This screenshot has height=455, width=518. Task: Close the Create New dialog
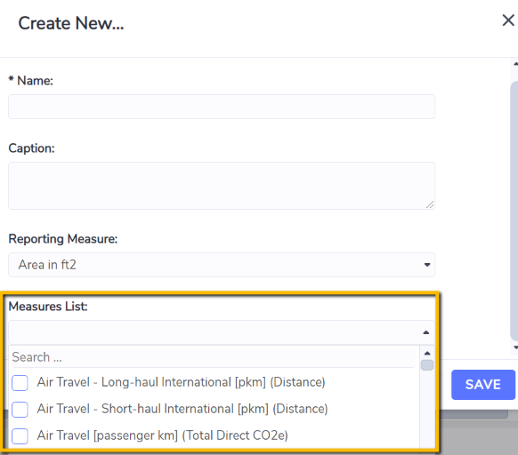coord(508,20)
